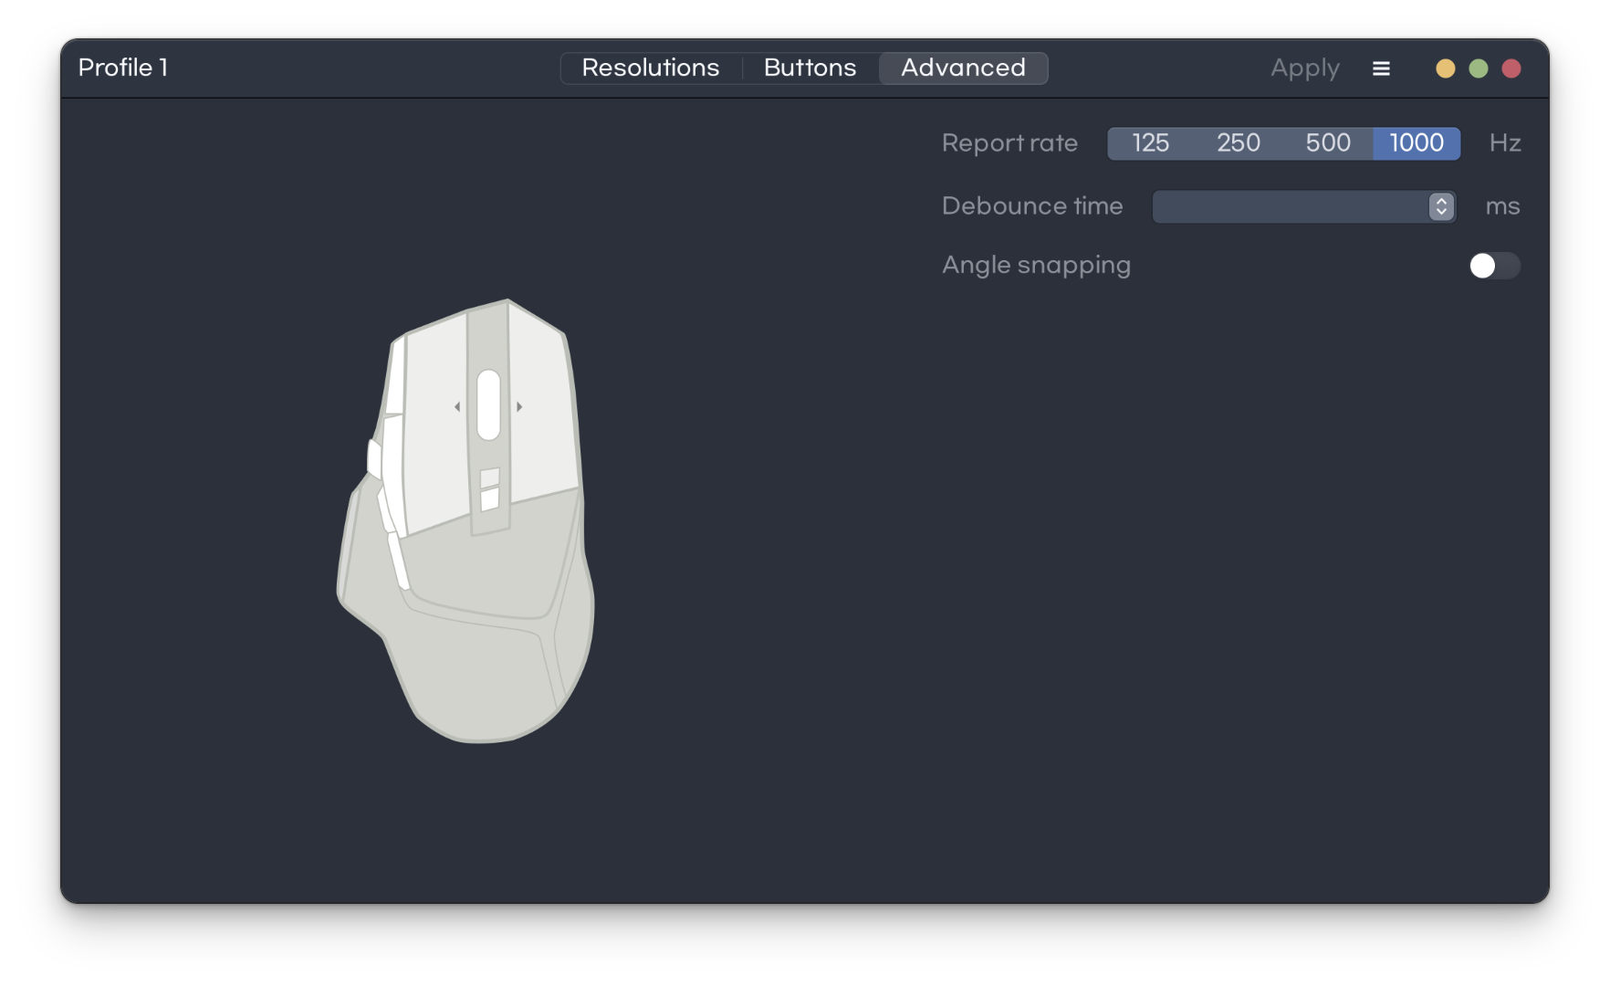The width and height of the screenshot is (1610, 986).
Task: Click the right main button on the mouse diagram
Action: coord(542,411)
